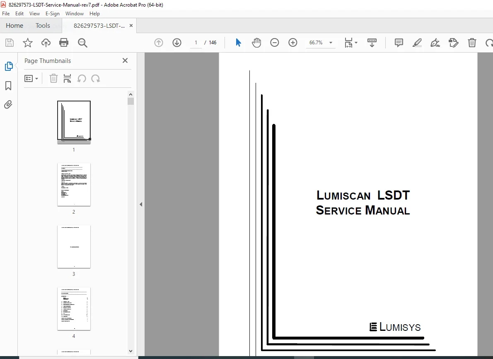
Task: Open thumbnails panel options dropdown
Action: 31,78
